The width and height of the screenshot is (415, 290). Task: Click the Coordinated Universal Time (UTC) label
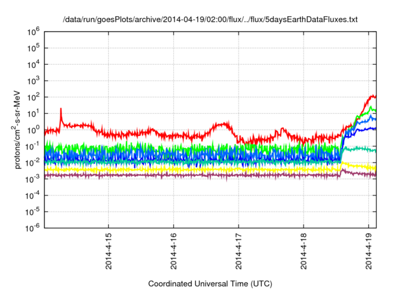click(210, 284)
